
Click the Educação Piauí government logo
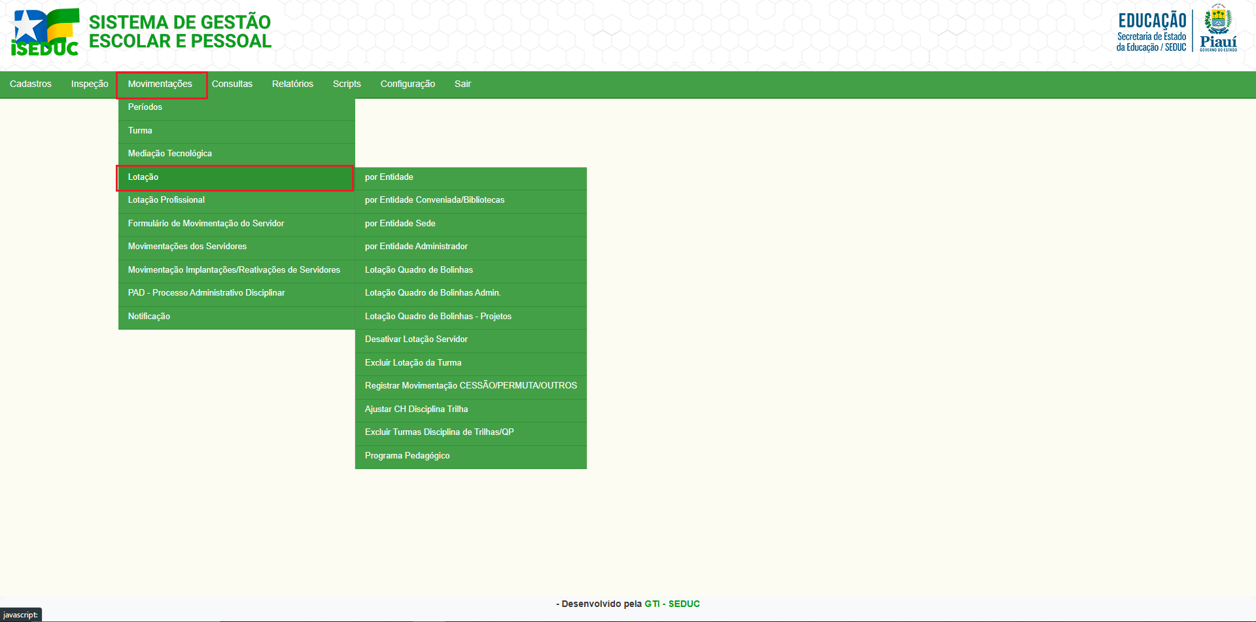point(1176,30)
